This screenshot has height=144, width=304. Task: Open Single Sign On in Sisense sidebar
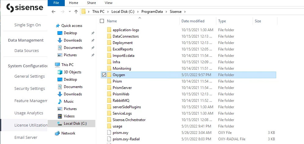pos(27,25)
